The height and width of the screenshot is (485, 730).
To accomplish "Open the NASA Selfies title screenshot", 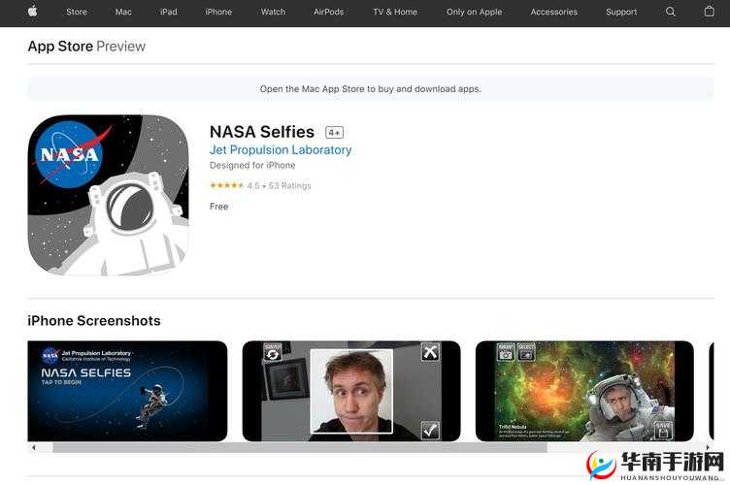I will [x=127, y=391].
